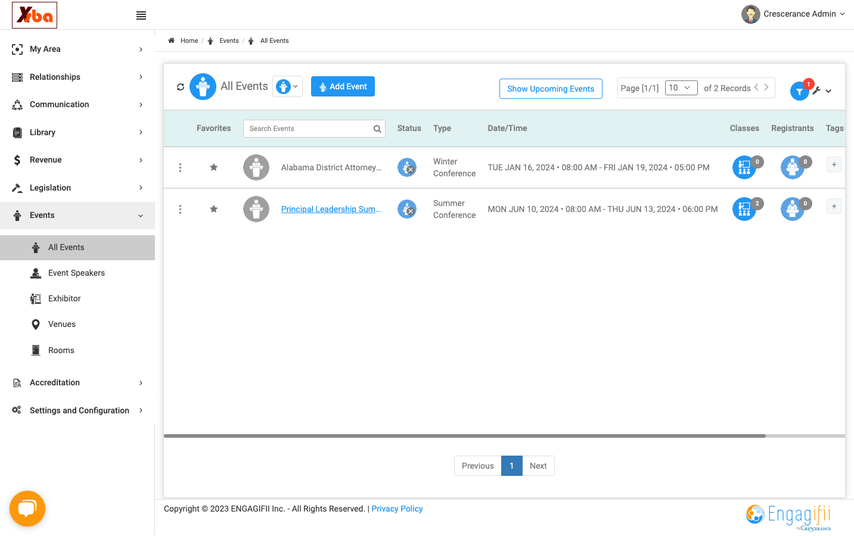Open the chat bubble widget
Image resolution: width=854 pixels, height=536 pixels.
[x=27, y=509]
